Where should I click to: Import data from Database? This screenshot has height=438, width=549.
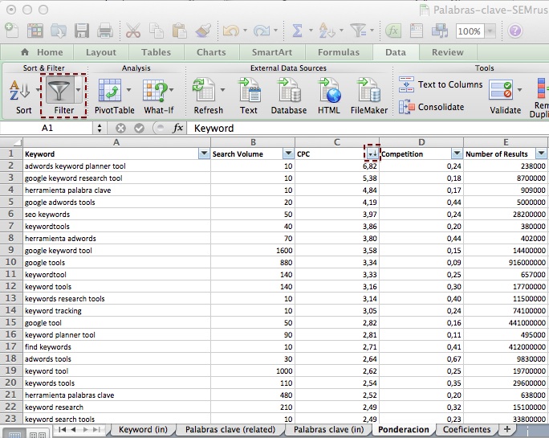point(289,96)
